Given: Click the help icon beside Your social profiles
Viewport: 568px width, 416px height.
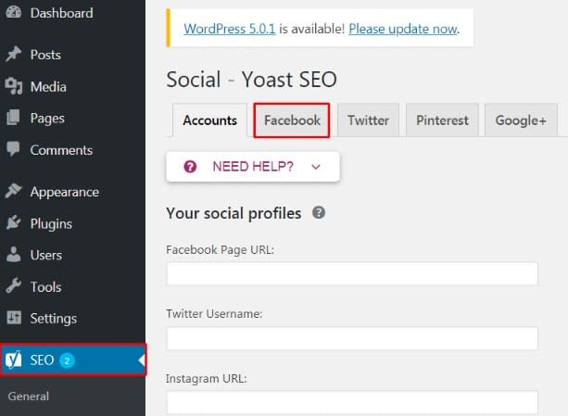Looking at the screenshot, I should pos(319,212).
